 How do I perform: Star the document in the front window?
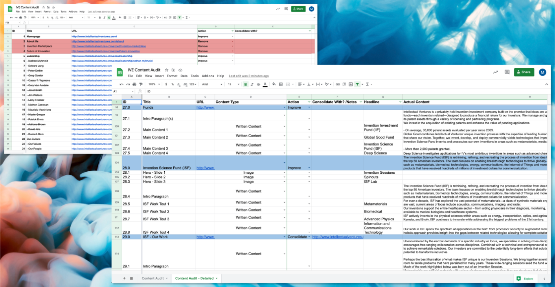coord(167,70)
